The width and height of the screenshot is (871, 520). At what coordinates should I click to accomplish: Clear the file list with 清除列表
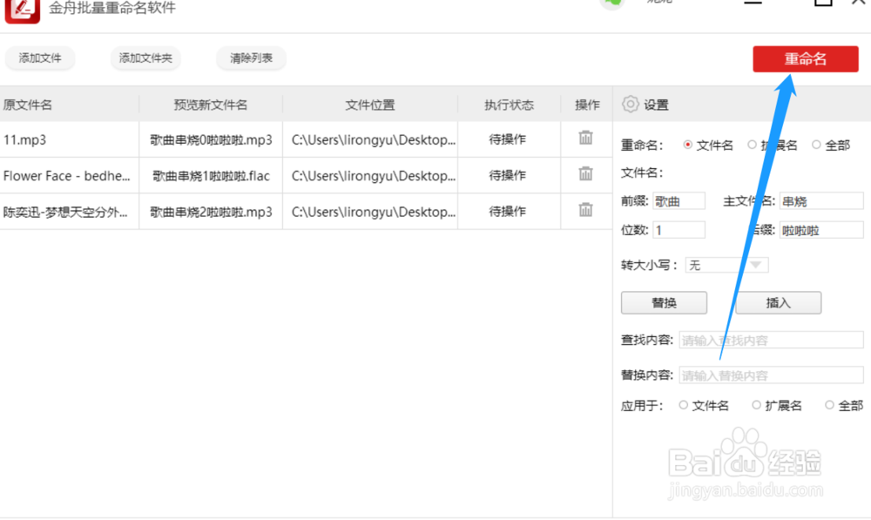tap(251, 58)
